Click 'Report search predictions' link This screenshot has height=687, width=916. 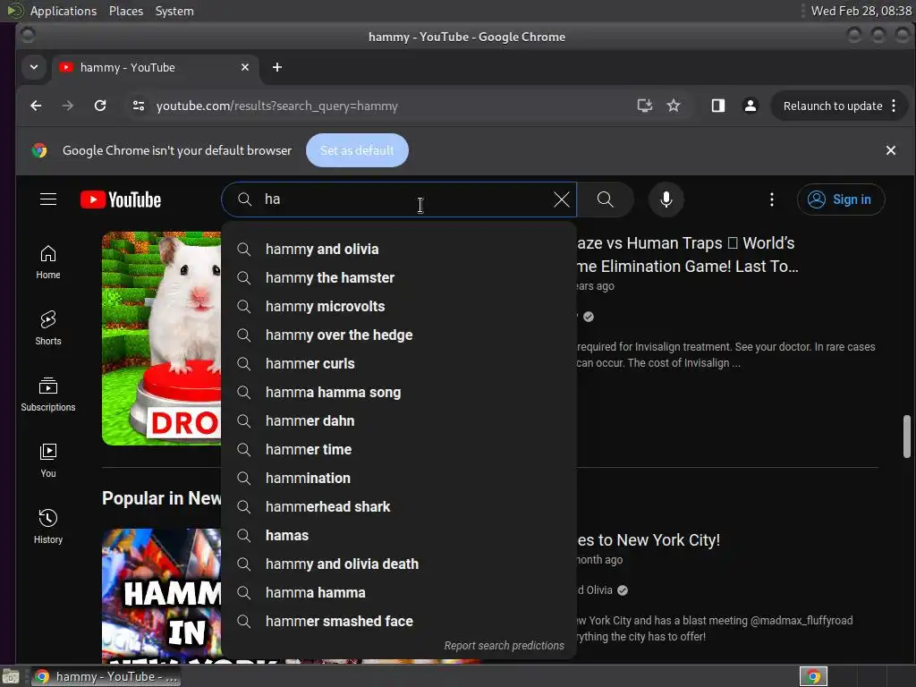pos(505,646)
